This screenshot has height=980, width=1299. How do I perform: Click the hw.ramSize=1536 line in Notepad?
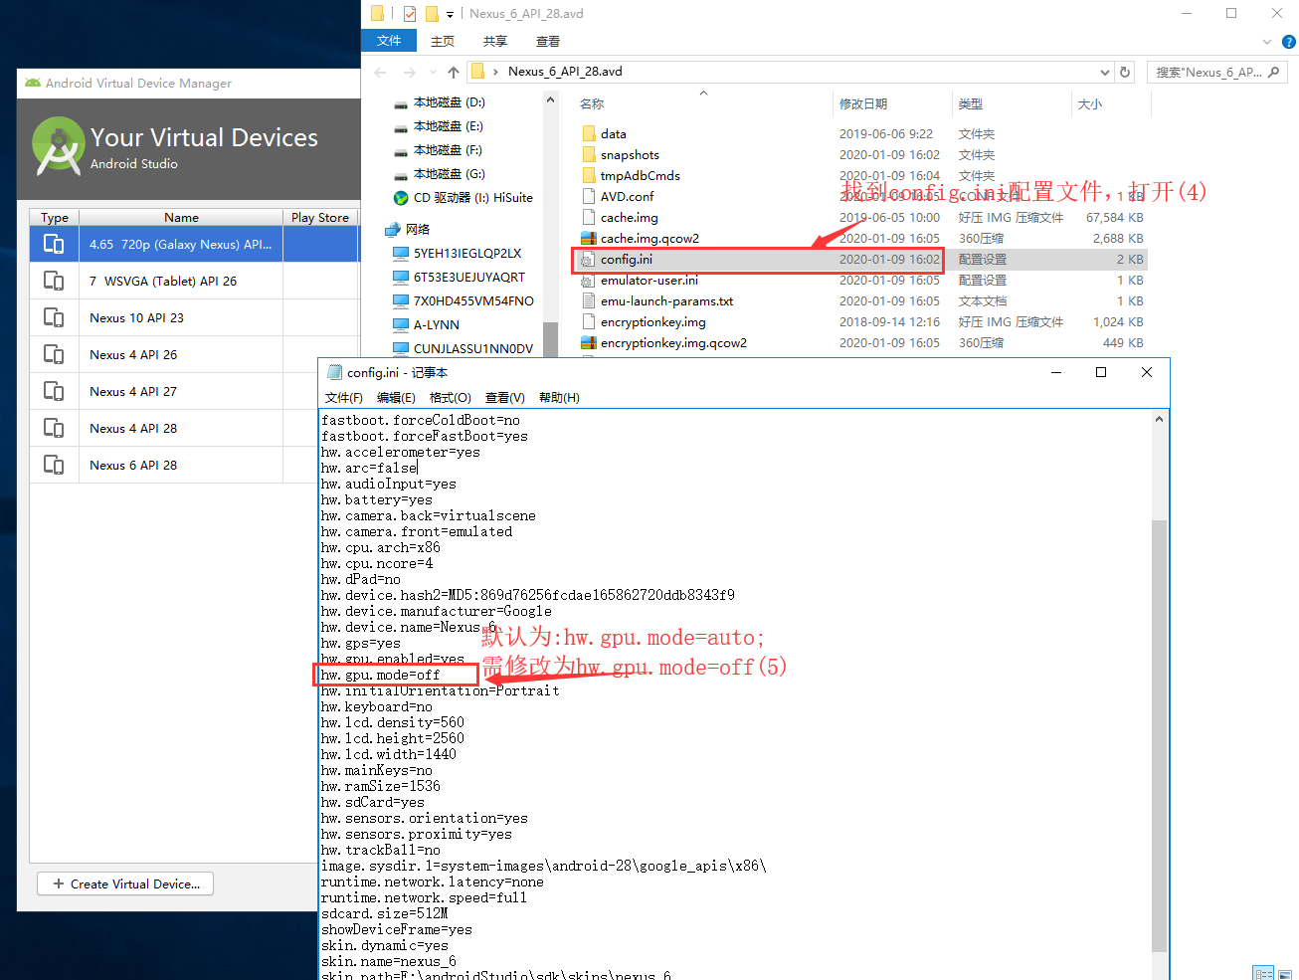(x=380, y=786)
